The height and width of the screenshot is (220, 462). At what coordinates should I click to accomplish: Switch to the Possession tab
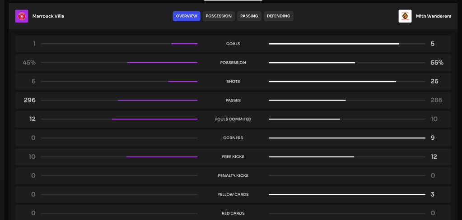[219, 16]
